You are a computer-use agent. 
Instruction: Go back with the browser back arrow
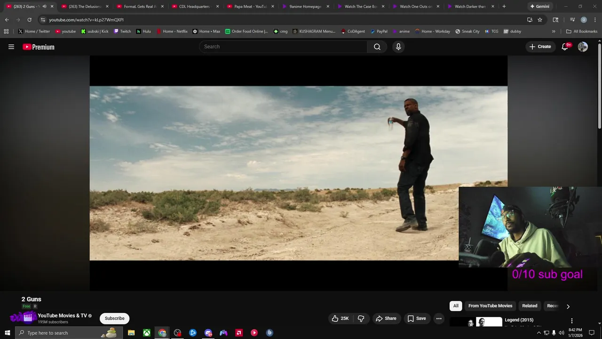7,20
